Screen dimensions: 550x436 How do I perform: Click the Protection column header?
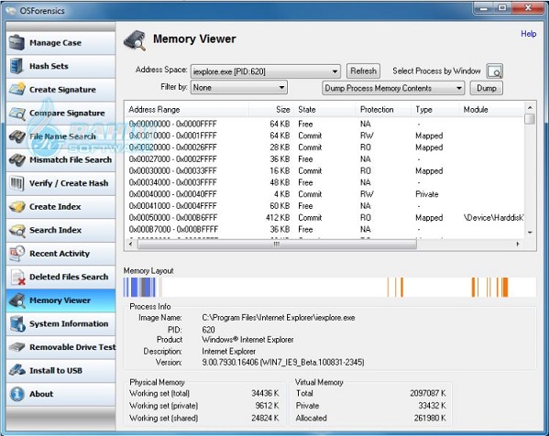(376, 109)
